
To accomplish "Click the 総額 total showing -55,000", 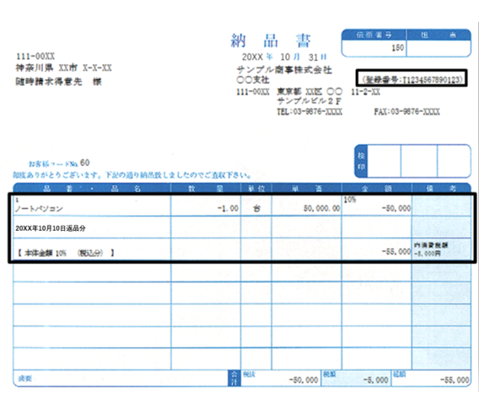I will [432, 378].
